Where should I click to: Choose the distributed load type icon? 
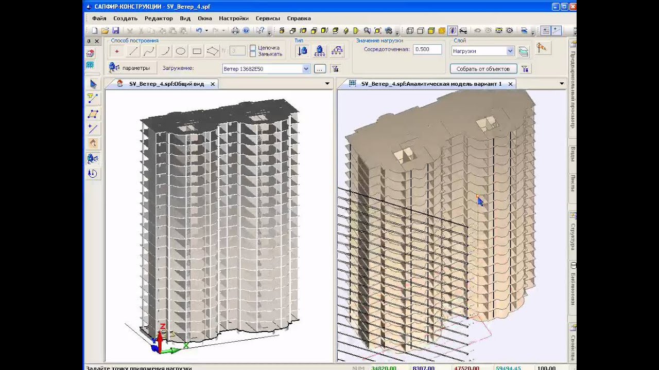(320, 50)
